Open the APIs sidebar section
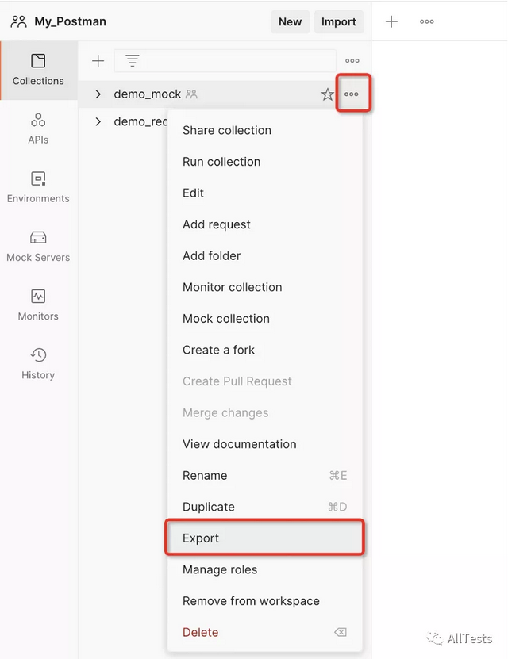Screen dimensions: 508x659 click(x=38, y=128)
